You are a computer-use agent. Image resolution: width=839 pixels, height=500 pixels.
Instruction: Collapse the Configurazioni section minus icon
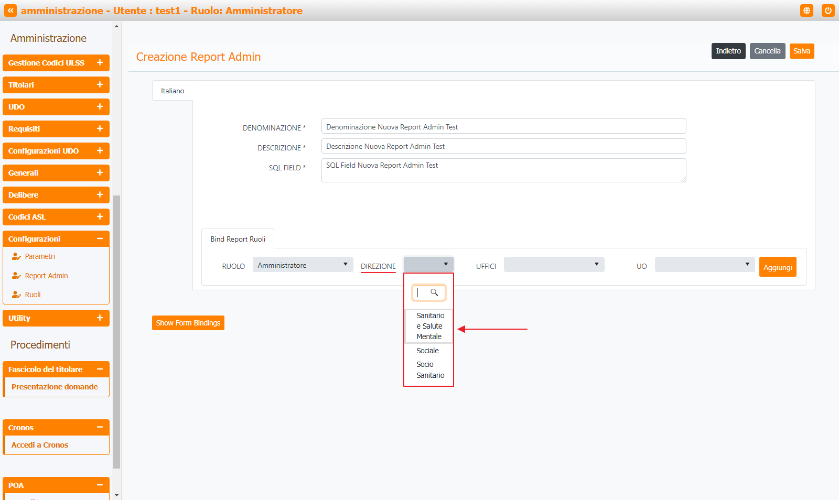pyautogui.click(x=100, y=238)
